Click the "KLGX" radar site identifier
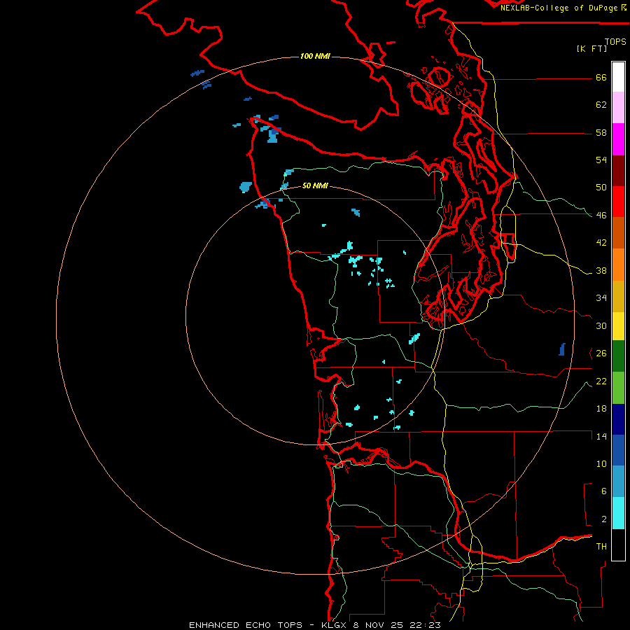The width and height of the screenshot is (630, 630). pyautogui.click(x=333, y=625)
